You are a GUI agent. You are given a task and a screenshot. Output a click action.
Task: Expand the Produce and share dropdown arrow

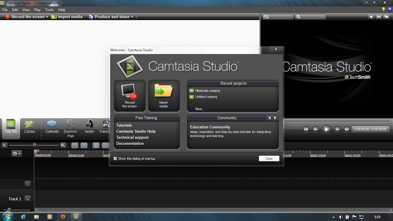pos(132,17)
